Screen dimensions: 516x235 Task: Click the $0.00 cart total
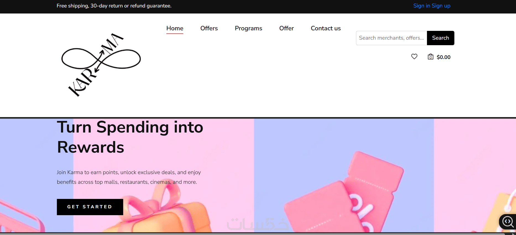pos(444,57)
